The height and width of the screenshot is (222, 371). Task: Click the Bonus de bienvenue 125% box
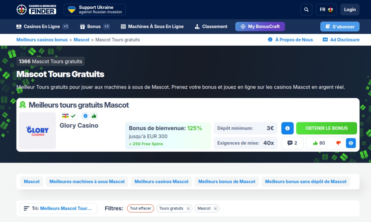coord(168,136)
